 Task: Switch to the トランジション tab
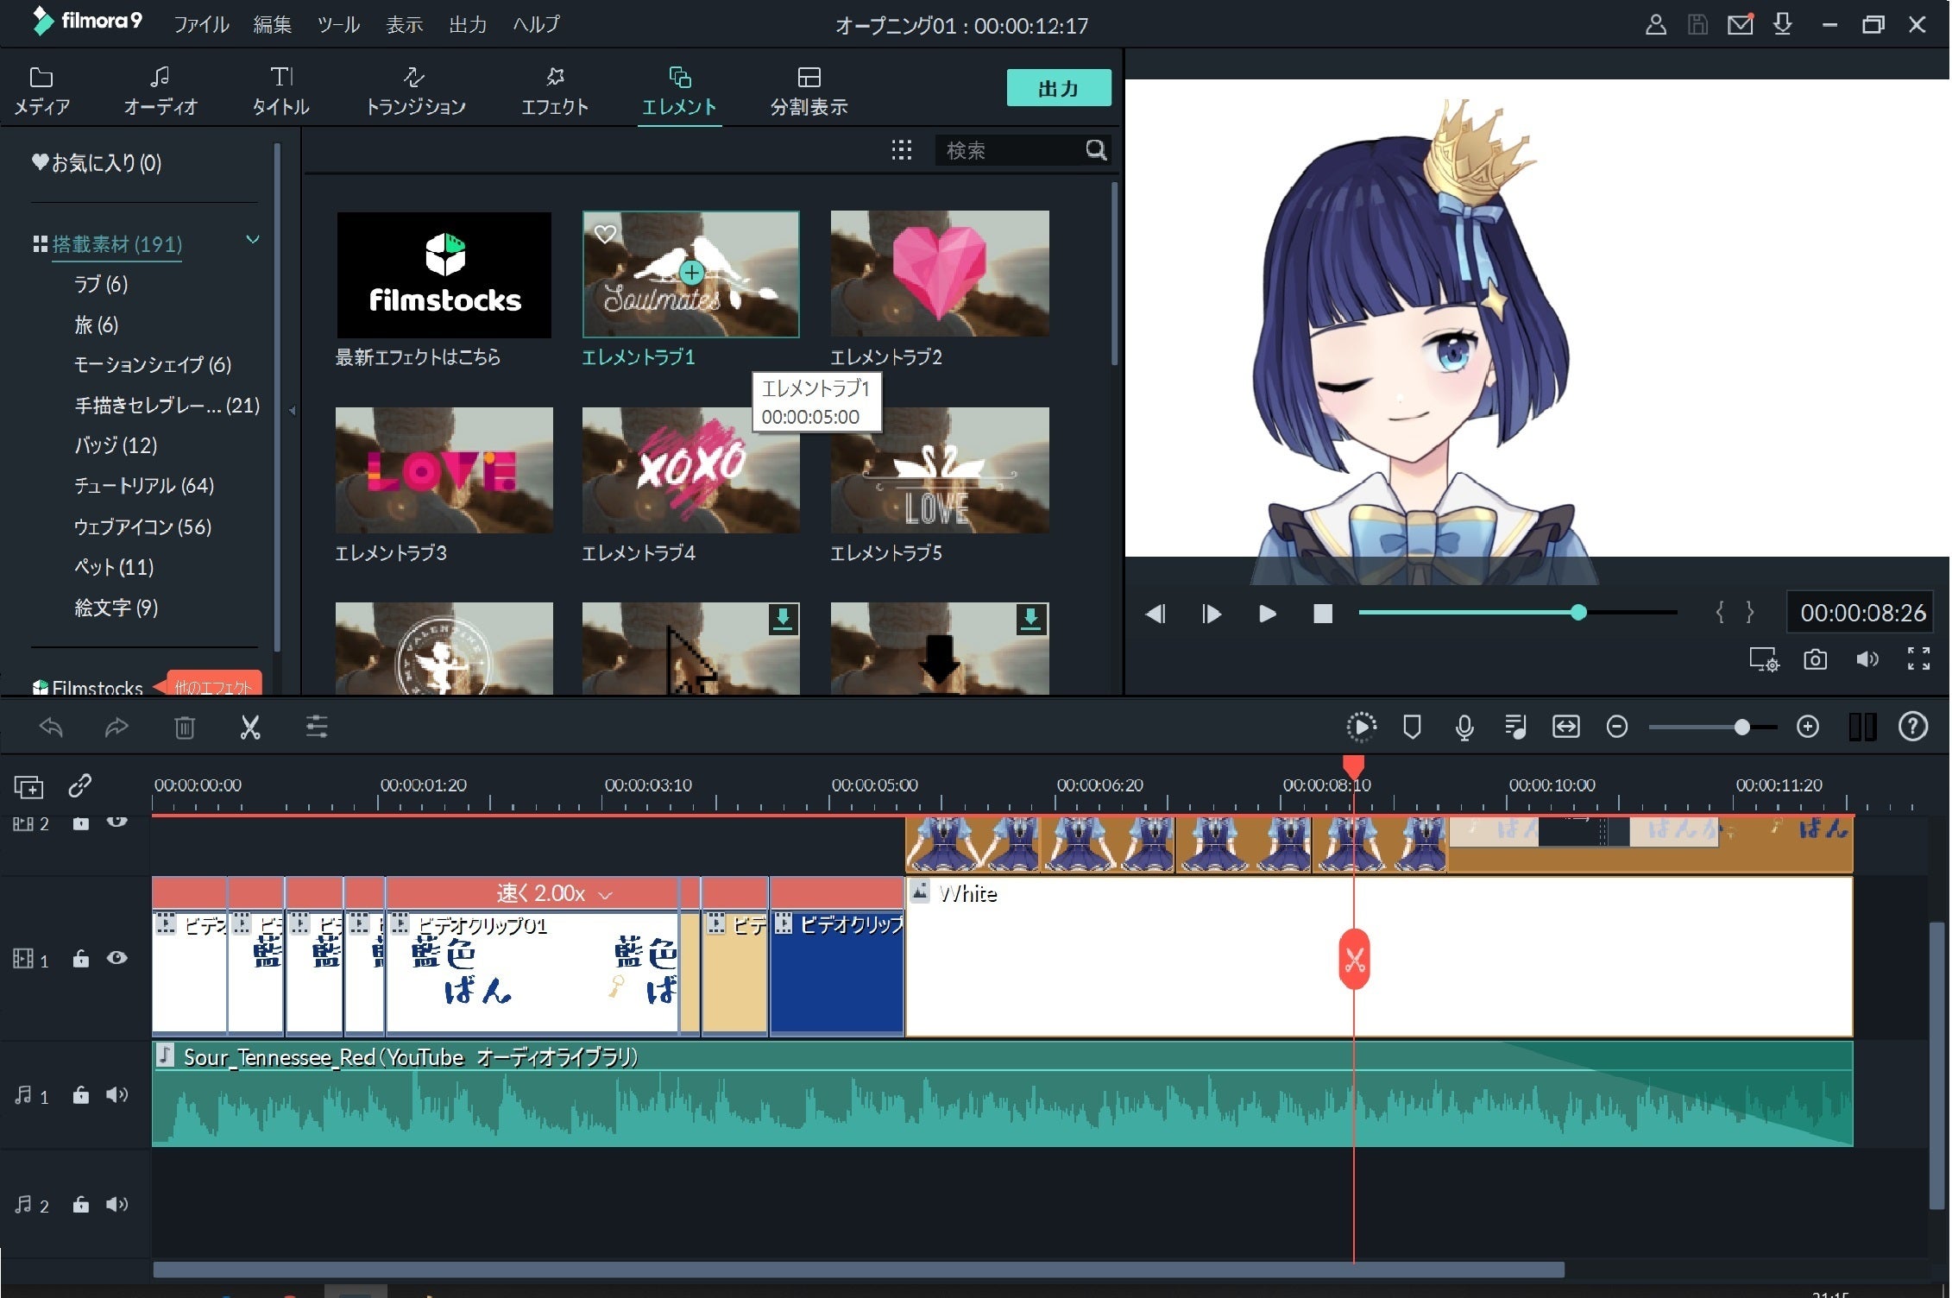[415, 90]
